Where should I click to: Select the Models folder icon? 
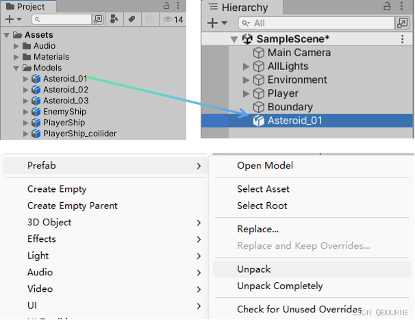pos(27,68)
